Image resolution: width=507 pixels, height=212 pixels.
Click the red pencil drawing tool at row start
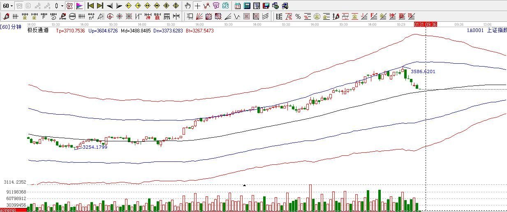click(x=6, y=16)
